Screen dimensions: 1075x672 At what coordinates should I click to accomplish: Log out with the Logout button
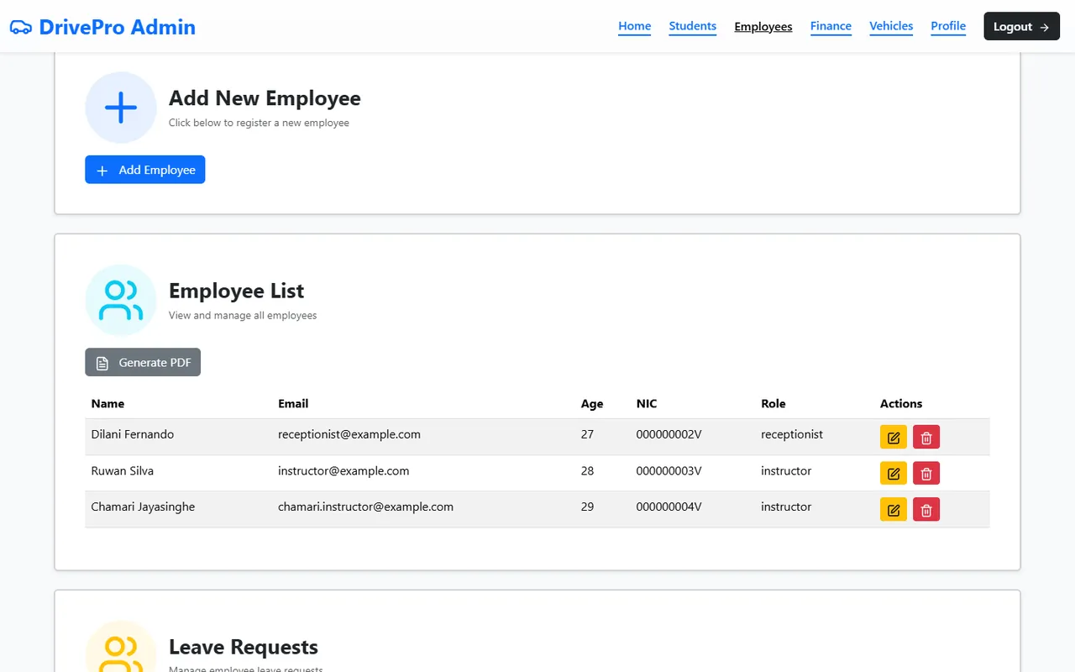(x=1021, y=27)
